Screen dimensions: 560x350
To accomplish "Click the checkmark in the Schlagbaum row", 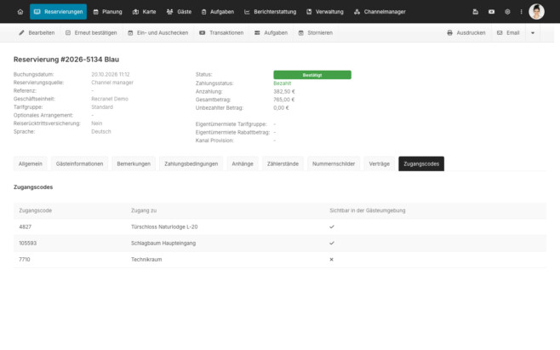I will pos(332,243).
